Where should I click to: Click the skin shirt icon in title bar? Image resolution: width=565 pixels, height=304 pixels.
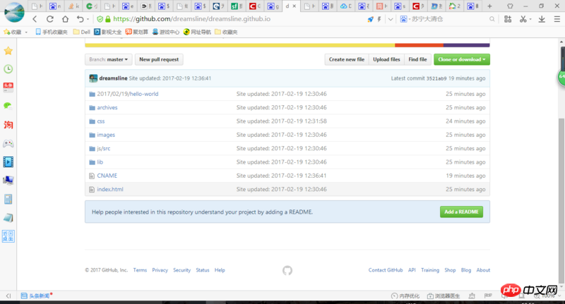[510, 6]
